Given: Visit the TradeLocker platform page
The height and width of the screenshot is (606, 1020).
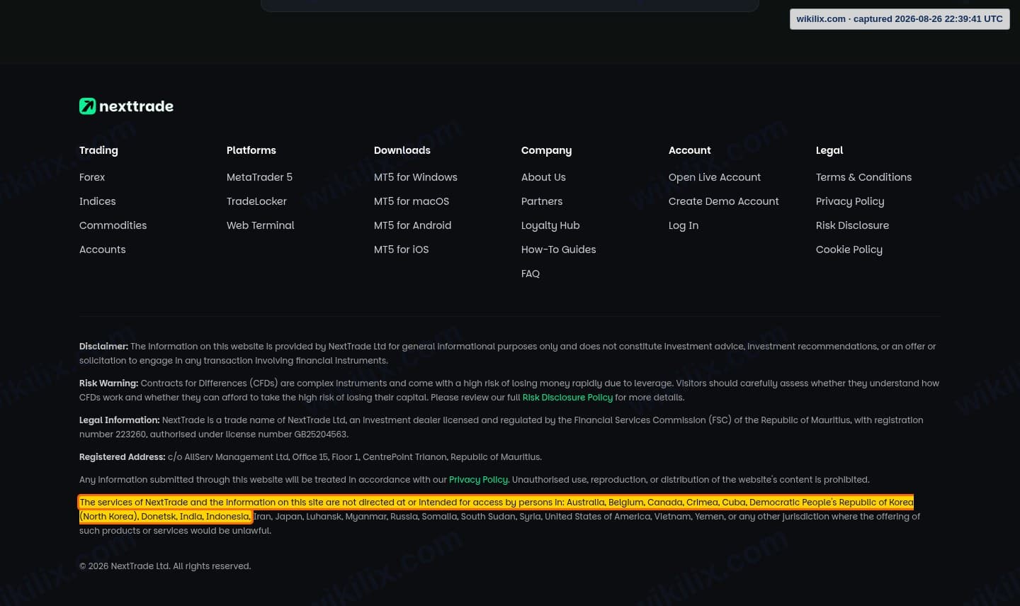Looking at the screenshot, I should tap(256, 201).
